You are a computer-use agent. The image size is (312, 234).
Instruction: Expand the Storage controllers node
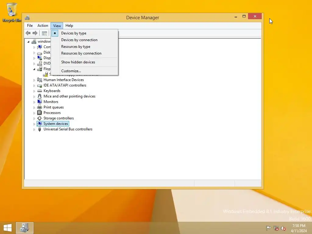click(34, 119)
